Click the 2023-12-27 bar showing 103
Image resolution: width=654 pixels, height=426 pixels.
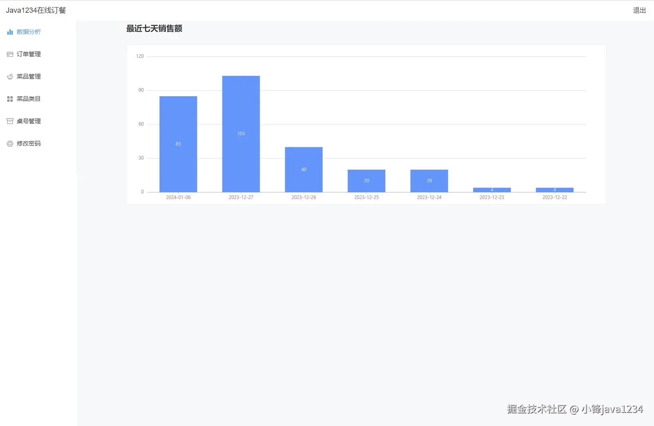click(x=241, y=134)
